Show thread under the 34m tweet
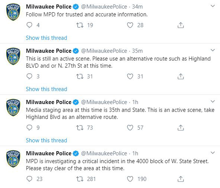This screenshot has height=188, width=220. click(47, 38)
